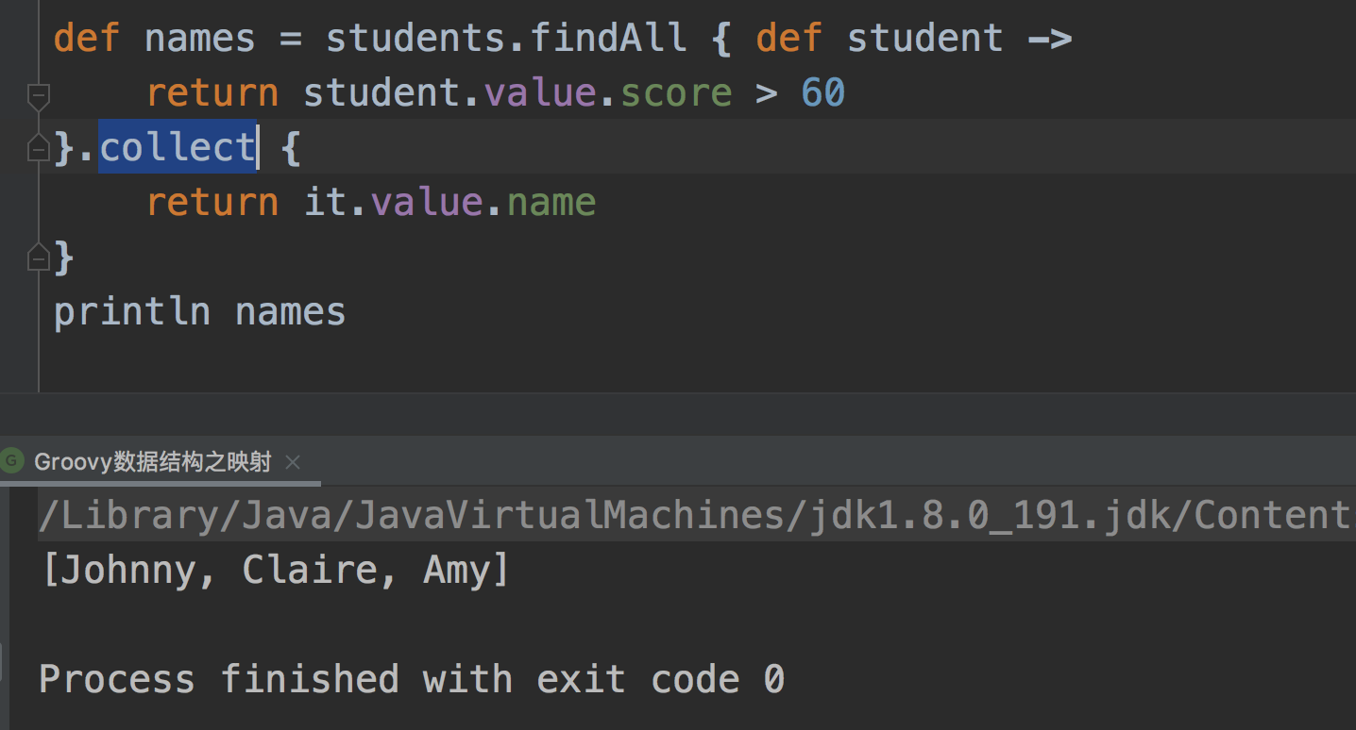Click the name property after it.value
1356x730 pixels.
coord(551,202)
